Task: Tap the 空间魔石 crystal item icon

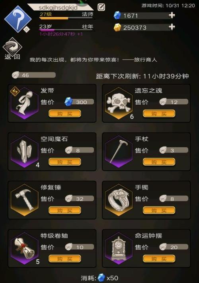Action: (24, 151)
